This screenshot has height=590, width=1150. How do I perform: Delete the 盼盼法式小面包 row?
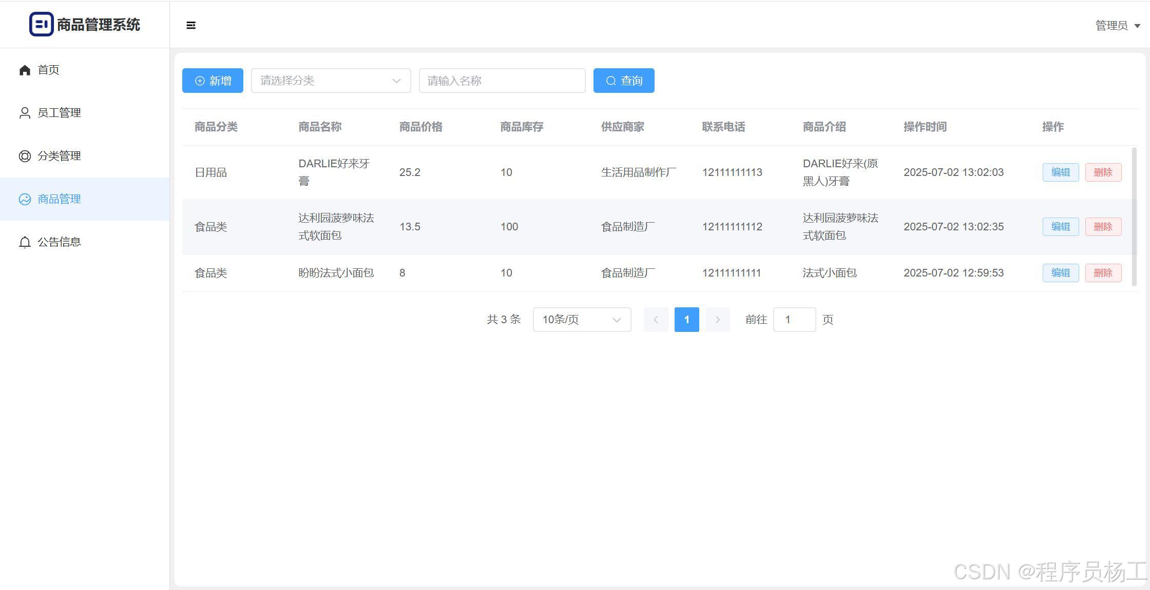point(1103,273)
